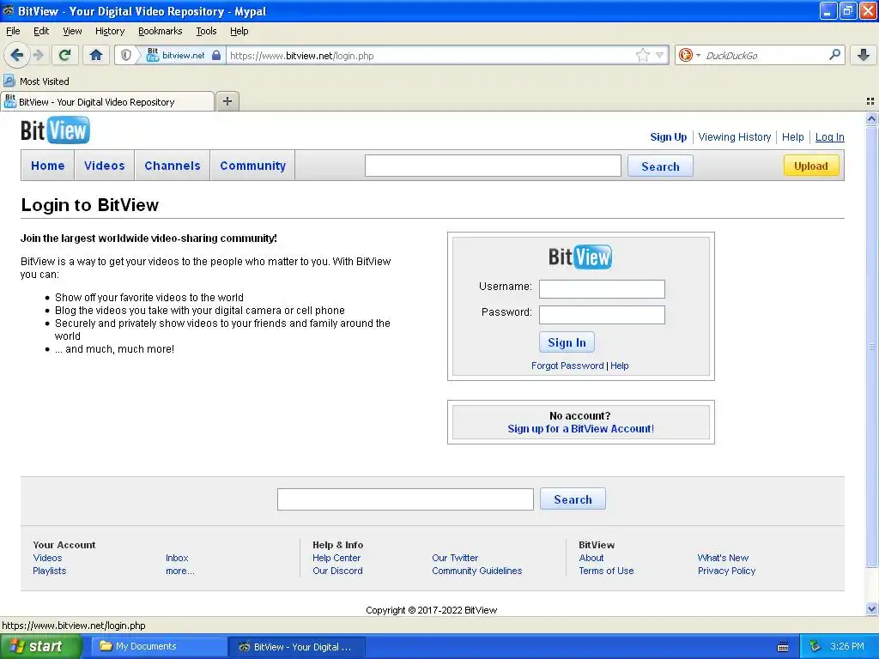
Task: Open Community Guidelines footer link
Action: click(476, 571)
